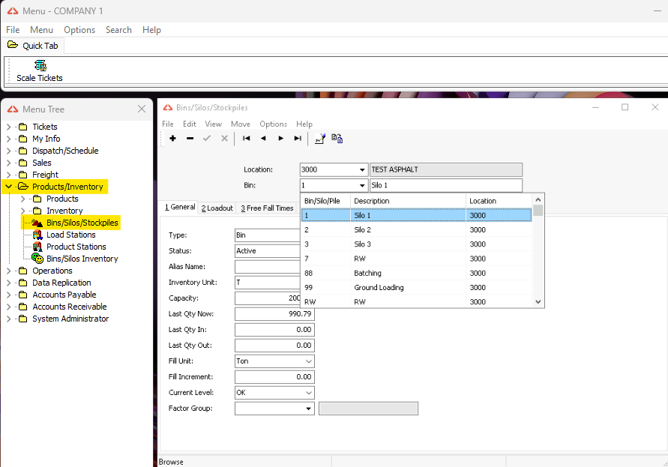Open Move menu in Bins/Silos/Stockpiles

240,124
